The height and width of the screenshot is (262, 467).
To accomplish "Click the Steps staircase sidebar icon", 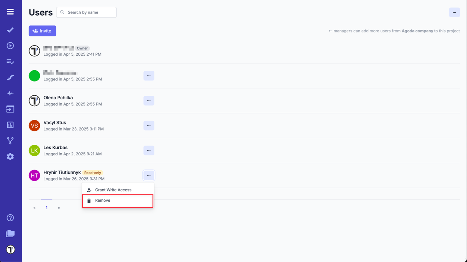I will pyautogui.click(x=10, y=78).
